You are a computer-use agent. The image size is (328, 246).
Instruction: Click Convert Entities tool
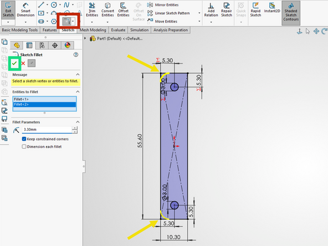107,10
